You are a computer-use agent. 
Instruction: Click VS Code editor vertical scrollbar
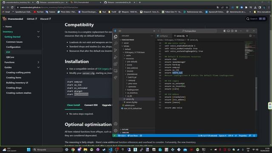click(256, 93)
